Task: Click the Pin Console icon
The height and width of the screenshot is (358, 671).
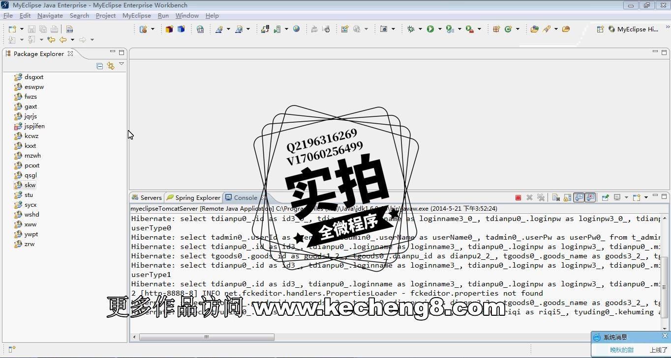Action: point(606,197)
